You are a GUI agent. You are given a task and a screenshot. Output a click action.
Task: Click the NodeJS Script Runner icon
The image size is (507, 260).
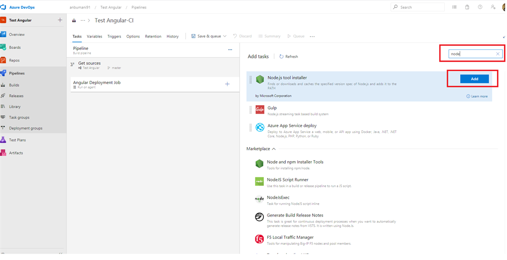(x=259, y=181)
